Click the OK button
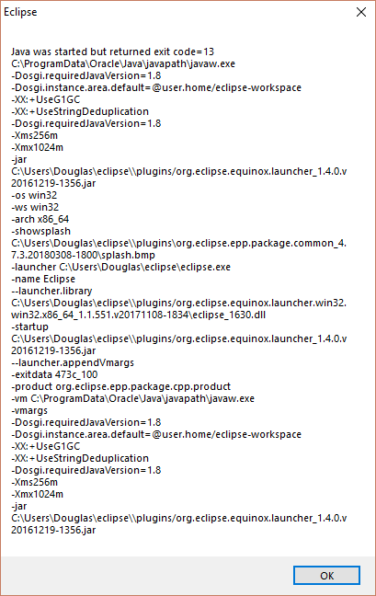376x596 pixels. coord(326,576)
